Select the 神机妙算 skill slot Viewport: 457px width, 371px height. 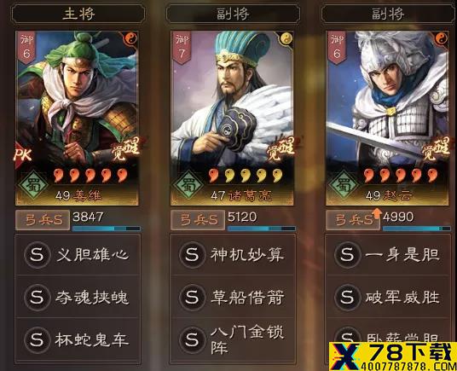[233, 255]
